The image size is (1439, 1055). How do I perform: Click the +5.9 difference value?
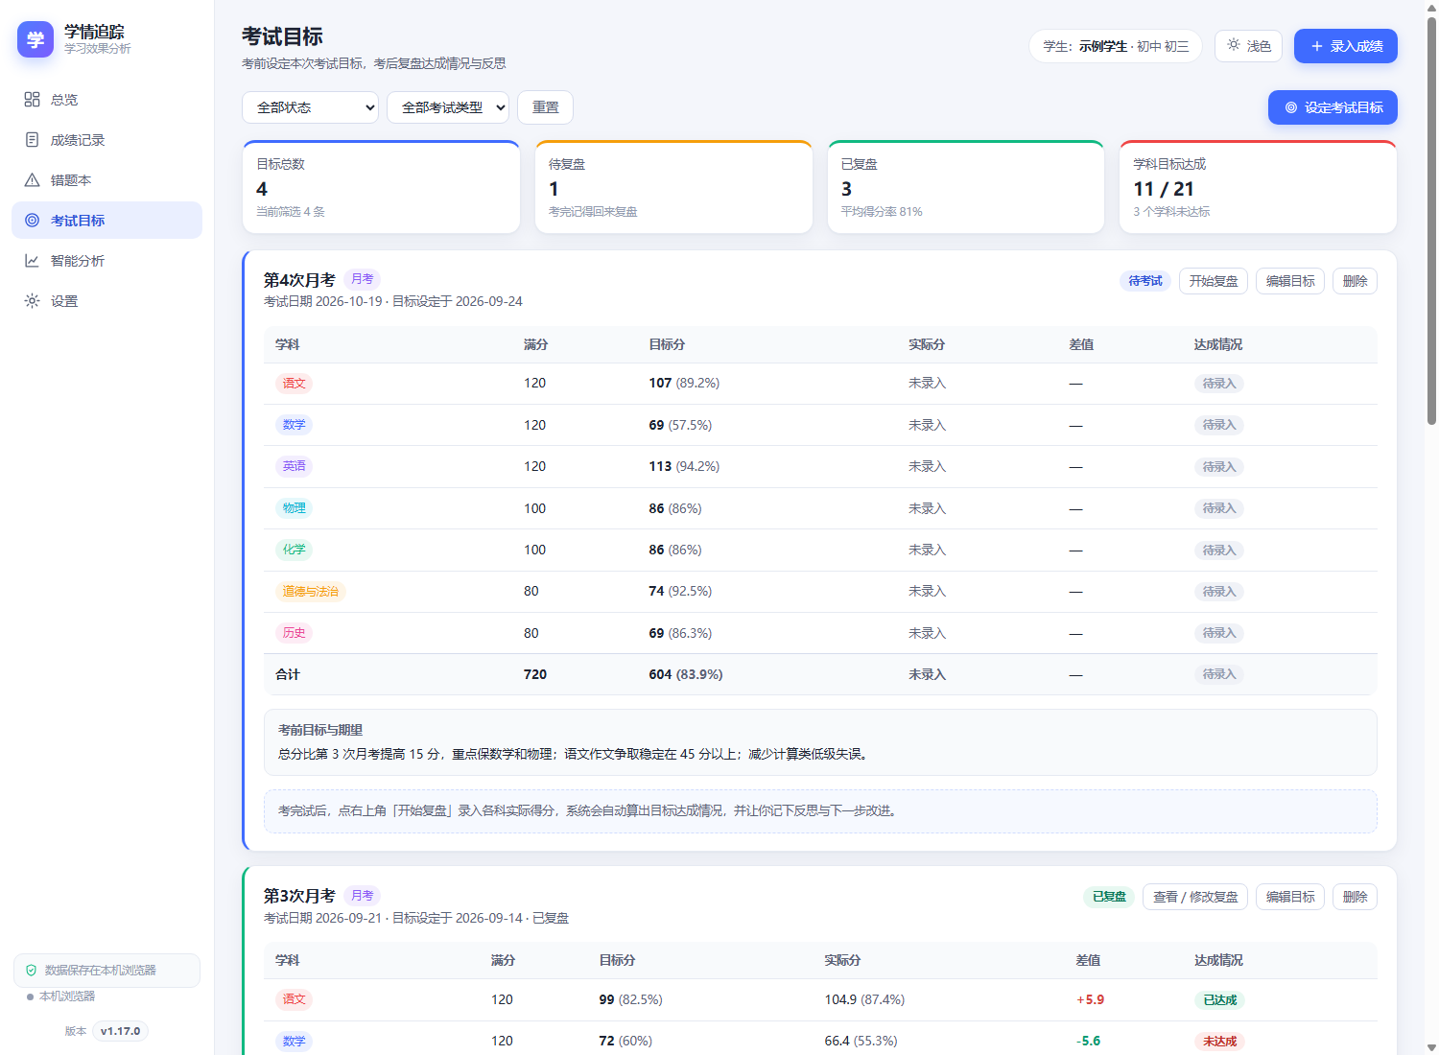click(1090, 999)
